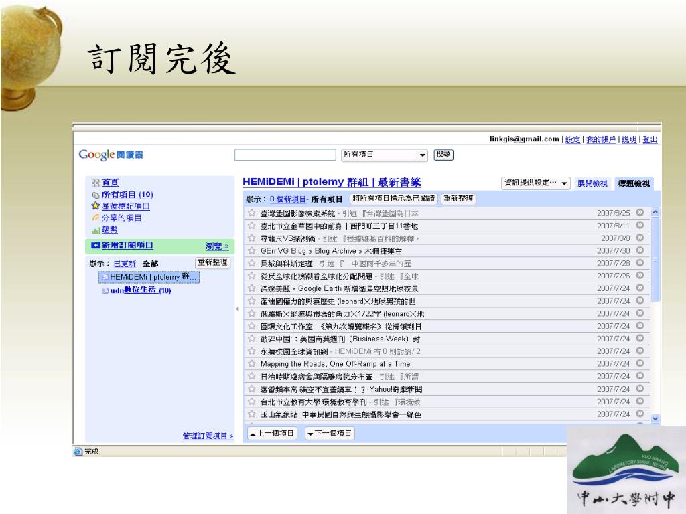Viewport: 686px width, 514px height.
Task: Star the 俄羅斯╳能源與市場 item
Action: [252, 313]
